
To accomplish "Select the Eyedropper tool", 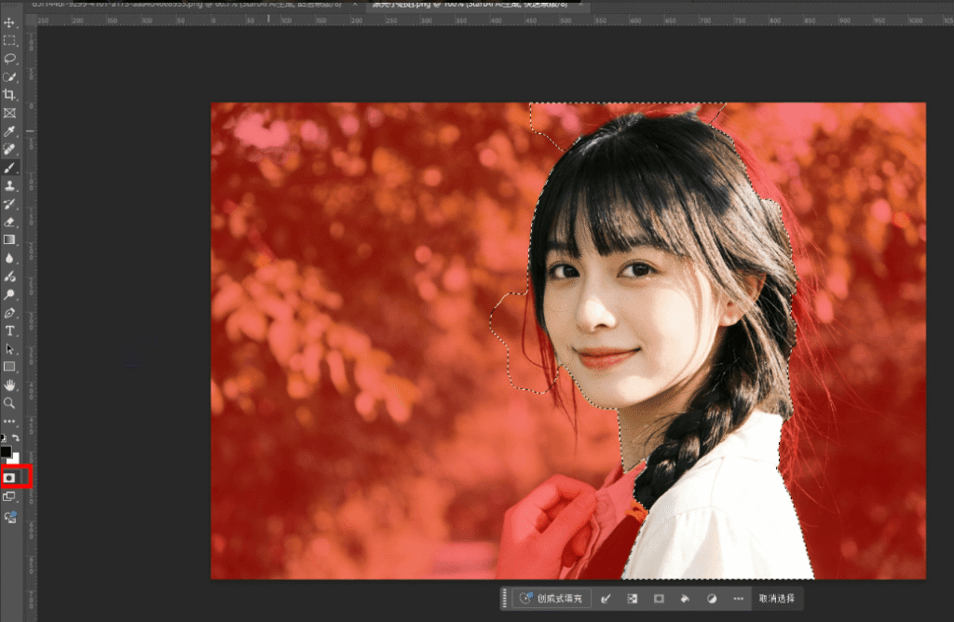I will click(x=9, y=131).
